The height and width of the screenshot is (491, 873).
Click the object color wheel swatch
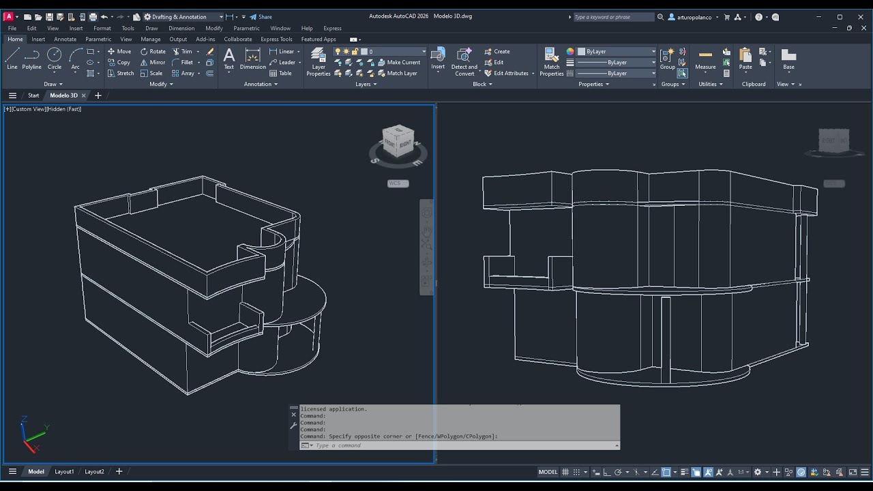[570, 51]
